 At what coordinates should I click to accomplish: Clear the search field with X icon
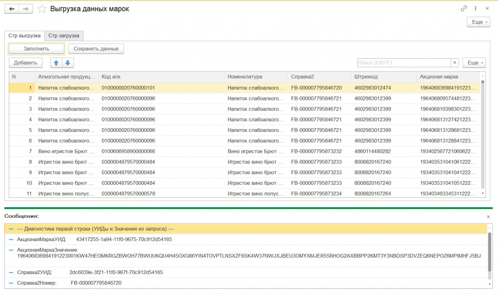(455, 63)
